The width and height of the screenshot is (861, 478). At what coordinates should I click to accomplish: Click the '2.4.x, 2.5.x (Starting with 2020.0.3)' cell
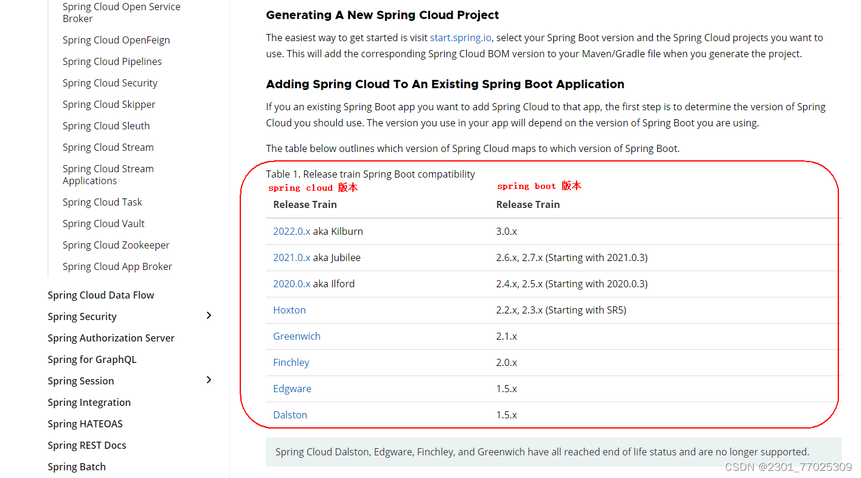pyautogui.click(x=572, y=284)
